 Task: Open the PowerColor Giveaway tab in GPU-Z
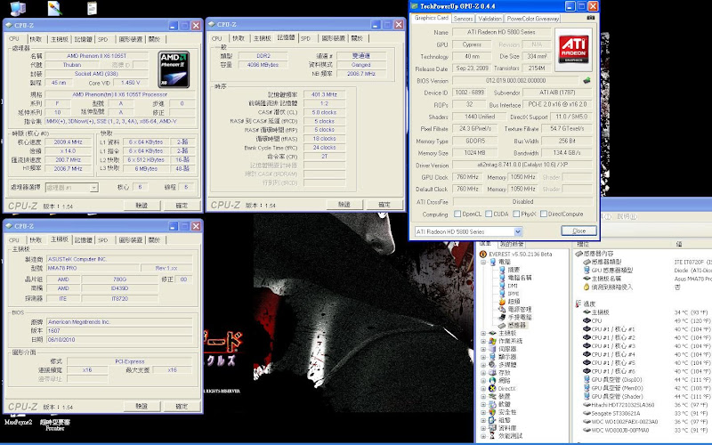(532, 19)
